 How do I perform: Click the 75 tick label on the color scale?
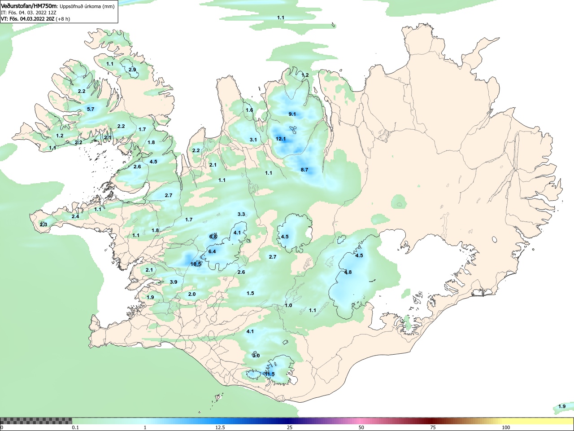point(433,427)
